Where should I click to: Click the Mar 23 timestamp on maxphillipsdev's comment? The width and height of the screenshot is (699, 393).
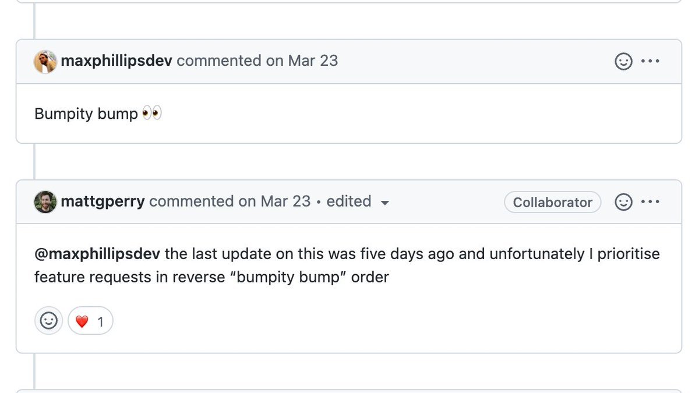pos(313,61)
